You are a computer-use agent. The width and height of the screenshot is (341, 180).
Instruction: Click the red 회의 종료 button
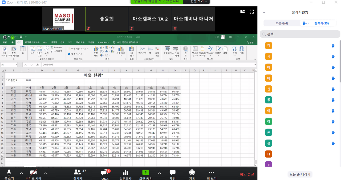pyautogui.click(x=247, y=174)
